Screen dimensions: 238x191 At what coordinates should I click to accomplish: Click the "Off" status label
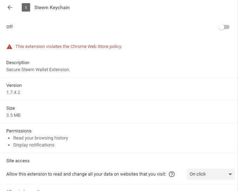point(9,27)
